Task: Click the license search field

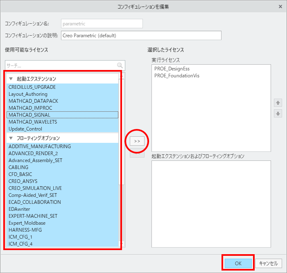Action: click(x=61, y=65)
